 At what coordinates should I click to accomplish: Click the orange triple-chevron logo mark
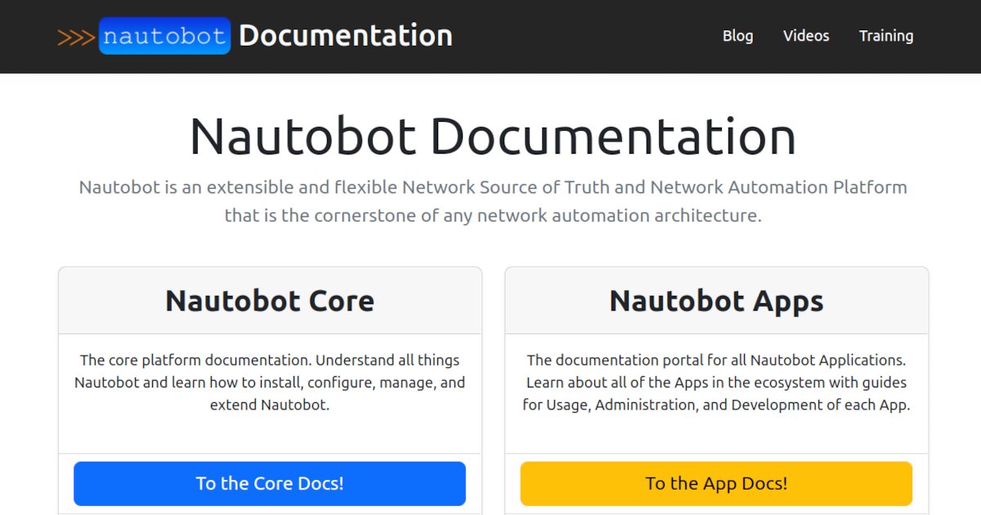(x=76, y=37)
